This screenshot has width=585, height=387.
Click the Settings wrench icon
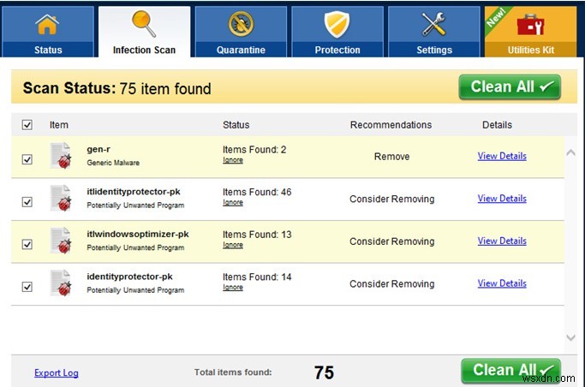pos(434,26)
